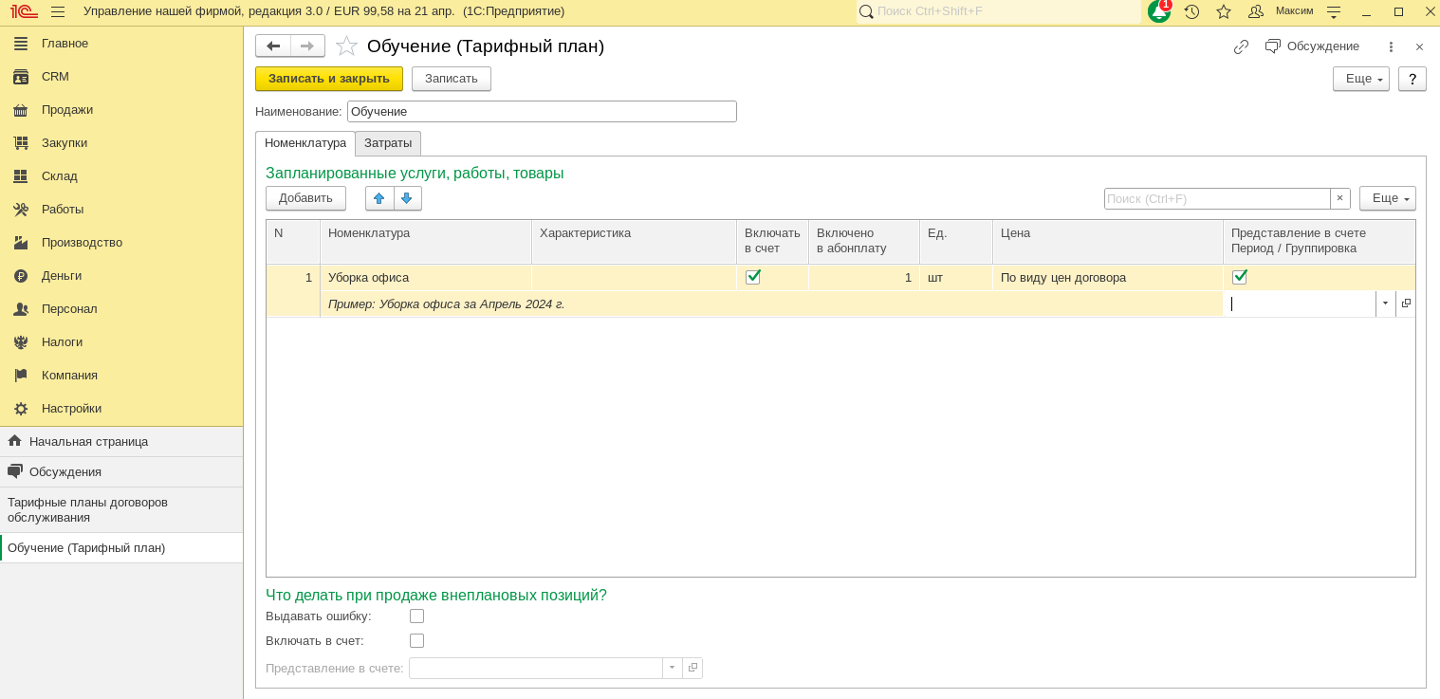
Task: Enable Выдавать ошибку checkbox
Action: (x=416, y=616)
